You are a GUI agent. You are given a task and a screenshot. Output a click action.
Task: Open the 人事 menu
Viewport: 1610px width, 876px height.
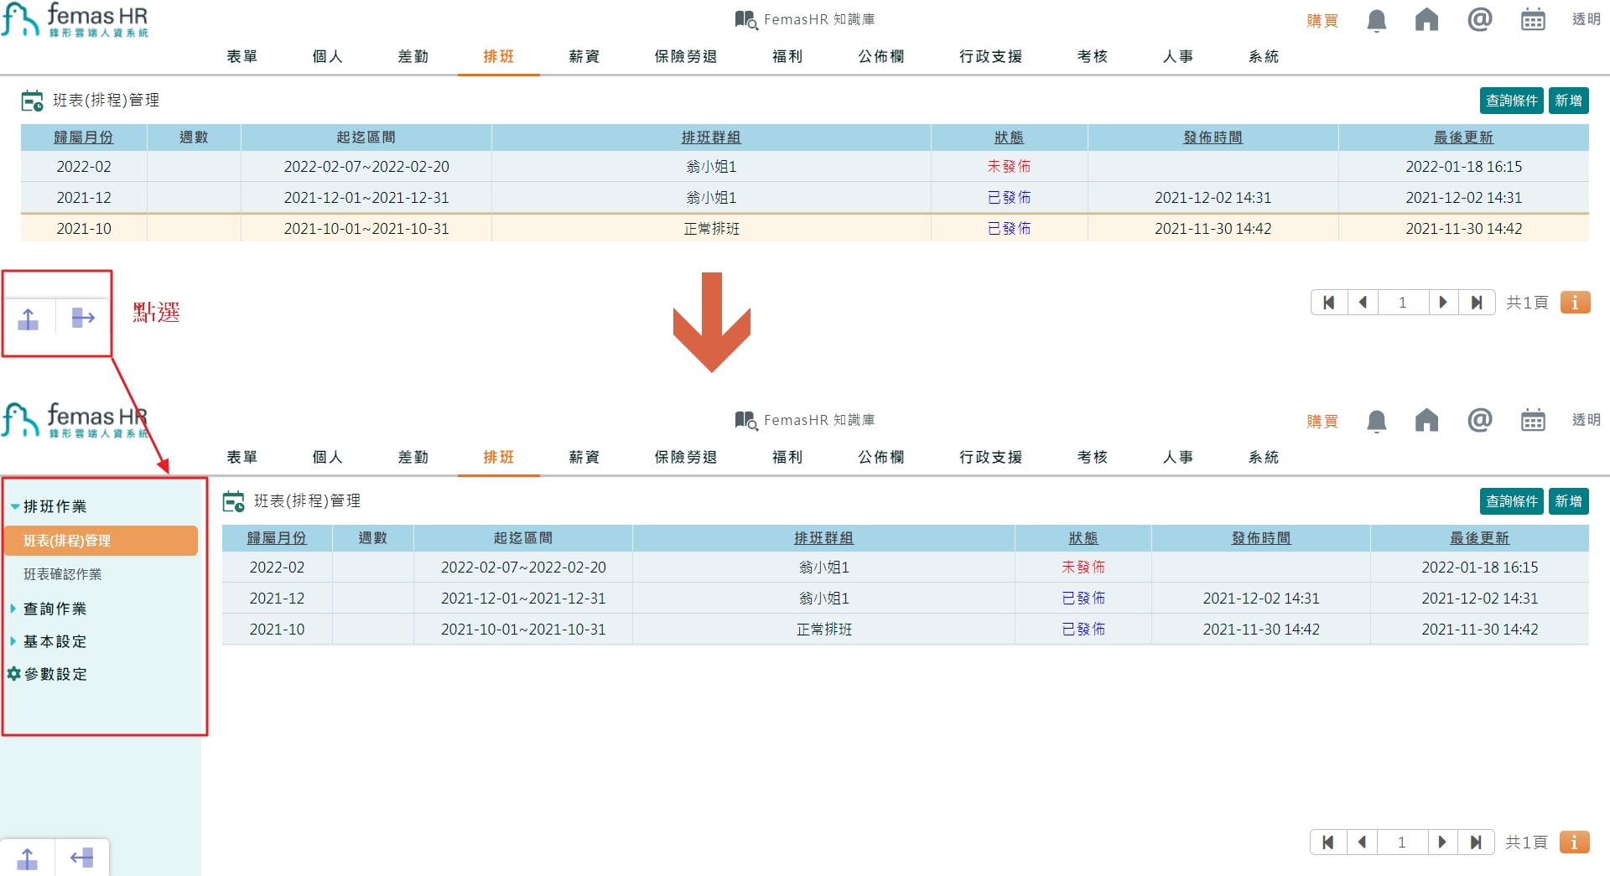click(1178, 56)
